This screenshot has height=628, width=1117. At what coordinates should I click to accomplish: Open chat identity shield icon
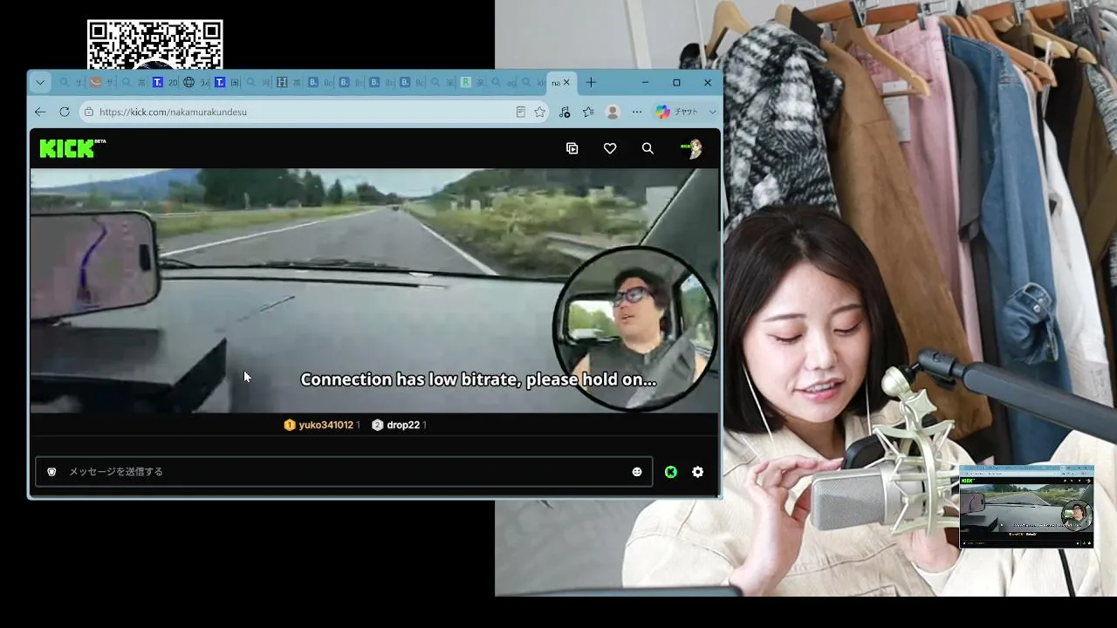[51, 472]
